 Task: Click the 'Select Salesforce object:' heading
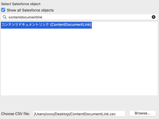pos(21,4)
